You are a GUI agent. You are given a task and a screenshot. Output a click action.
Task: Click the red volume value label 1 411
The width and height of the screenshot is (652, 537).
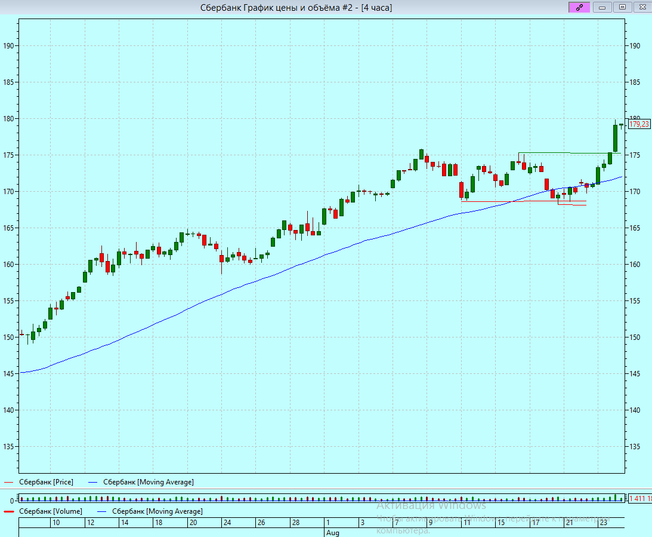point(640,499)
